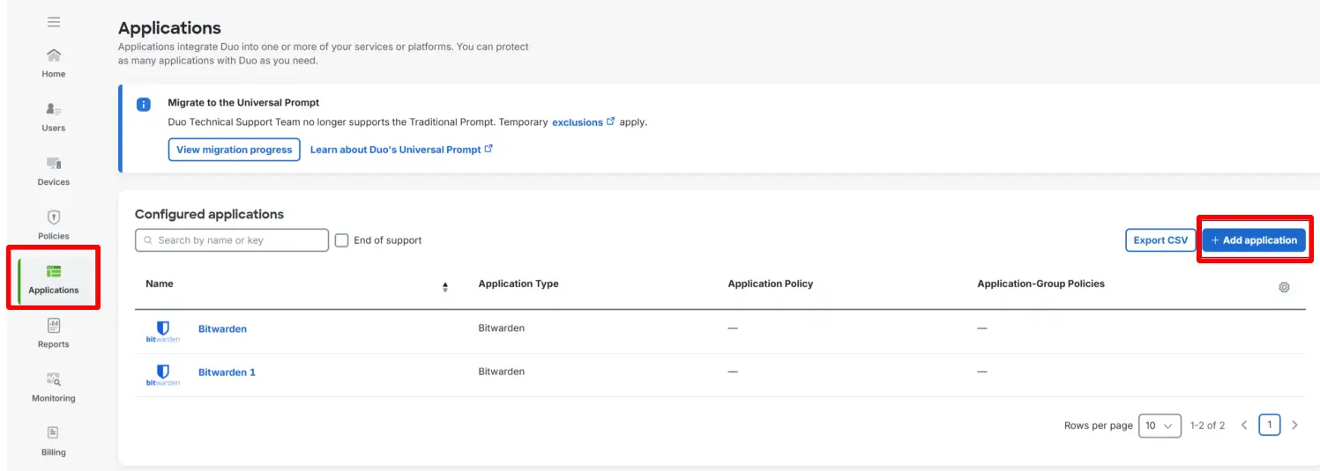Click the Application Policy column header
The height and width of the screenshot is (471, 1320).
tap(771, 283)
